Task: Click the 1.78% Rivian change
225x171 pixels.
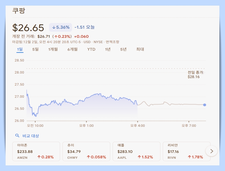Action: pyautogui.click(x=195, y=157)
